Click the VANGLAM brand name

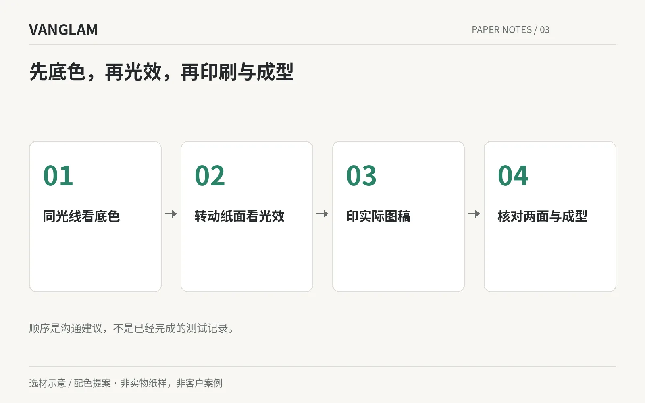[63, 30]
